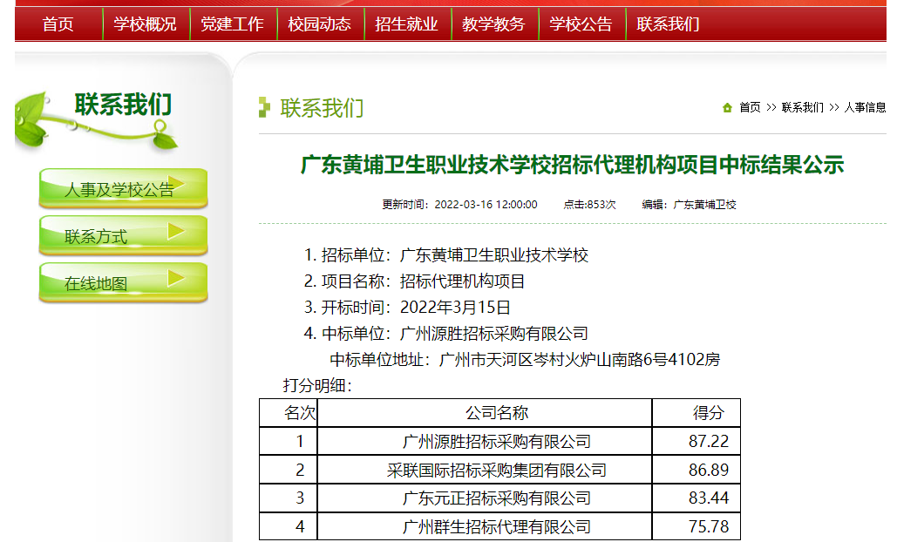The height and width of the screenshot is (542, 897).
Task: Open the 校园动态 menu item
Action: 319,24
